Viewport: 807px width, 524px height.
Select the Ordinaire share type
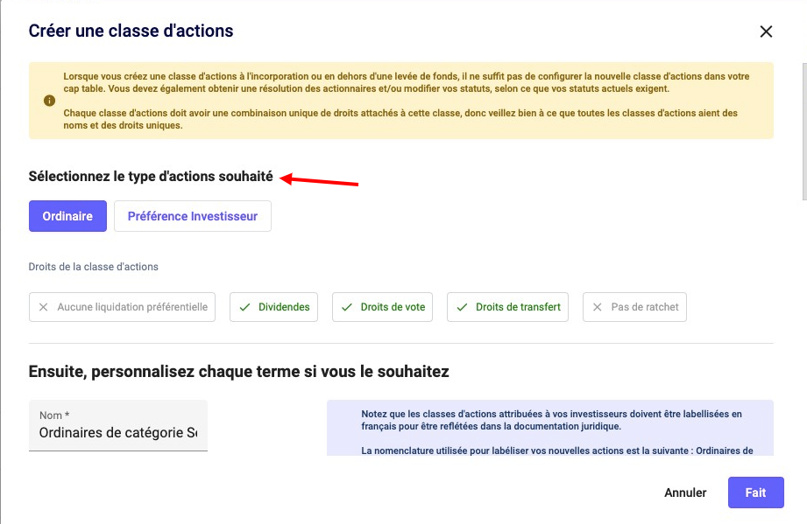pos(67,216)
